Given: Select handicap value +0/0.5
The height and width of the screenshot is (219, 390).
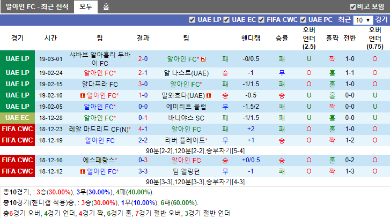Looking at the screenshot, I should [251, 160].
